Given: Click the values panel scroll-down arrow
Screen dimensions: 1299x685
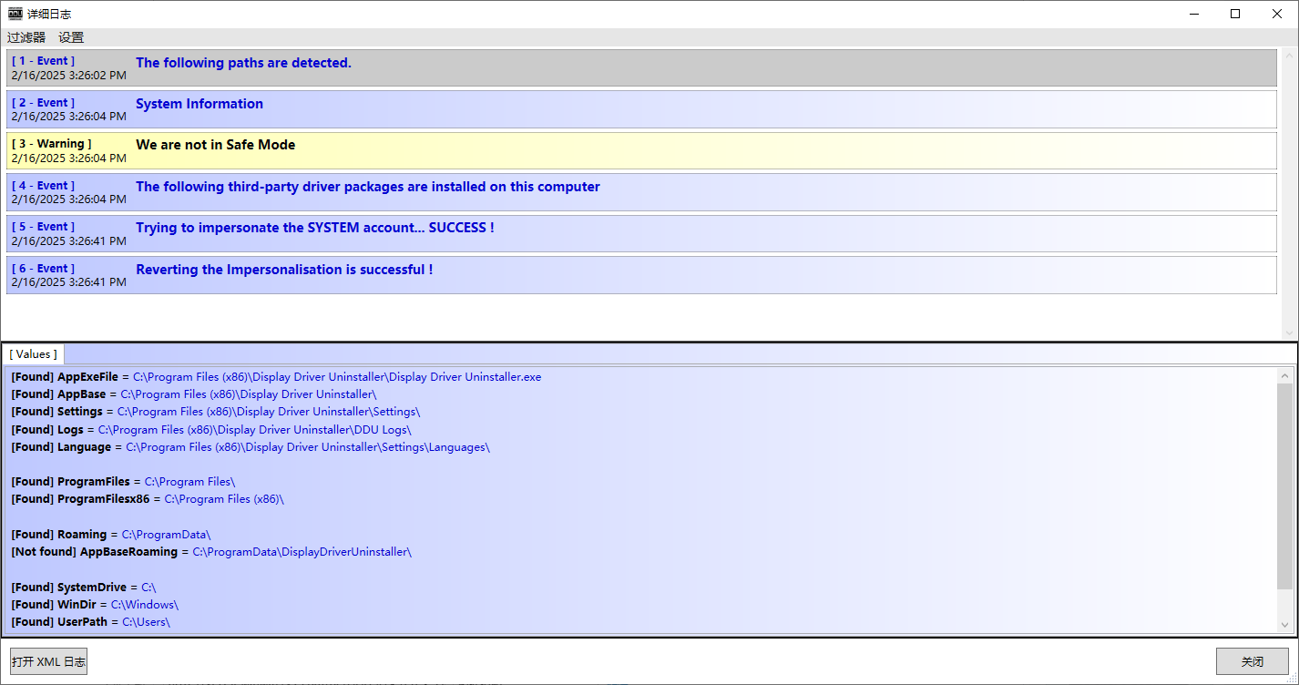Looking at the screenshot, I should 1285,625.
